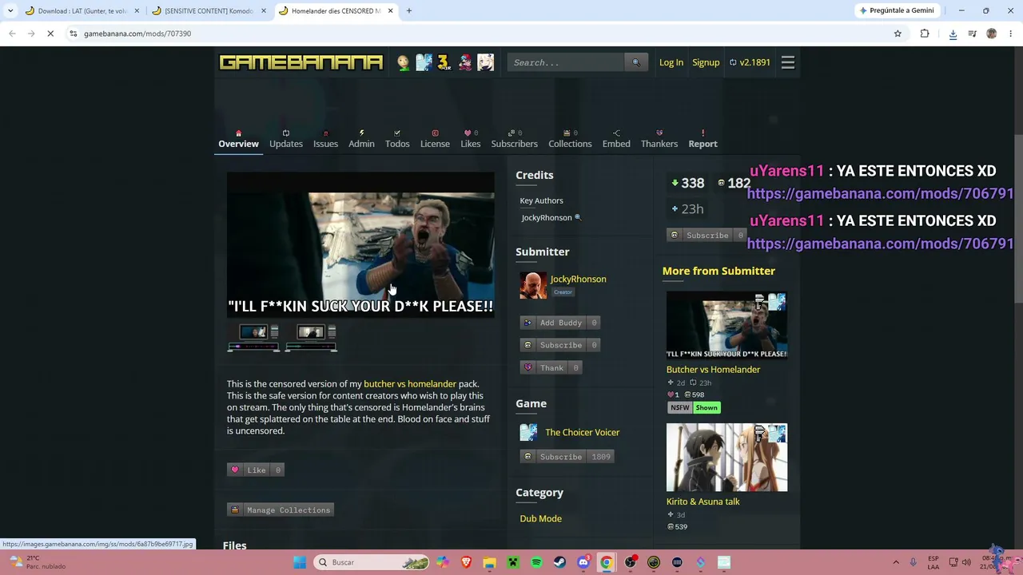Open the first game shortcut icon beside the GameBanana logo
1023x575 pixels.
click(x=404, y=62)
